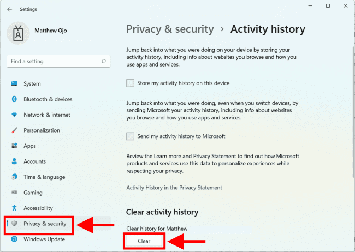The width and height of the screenshot is (355, 252).
Task: Check Send my activity history to Microsoft
Action: (x=130, y=136)
